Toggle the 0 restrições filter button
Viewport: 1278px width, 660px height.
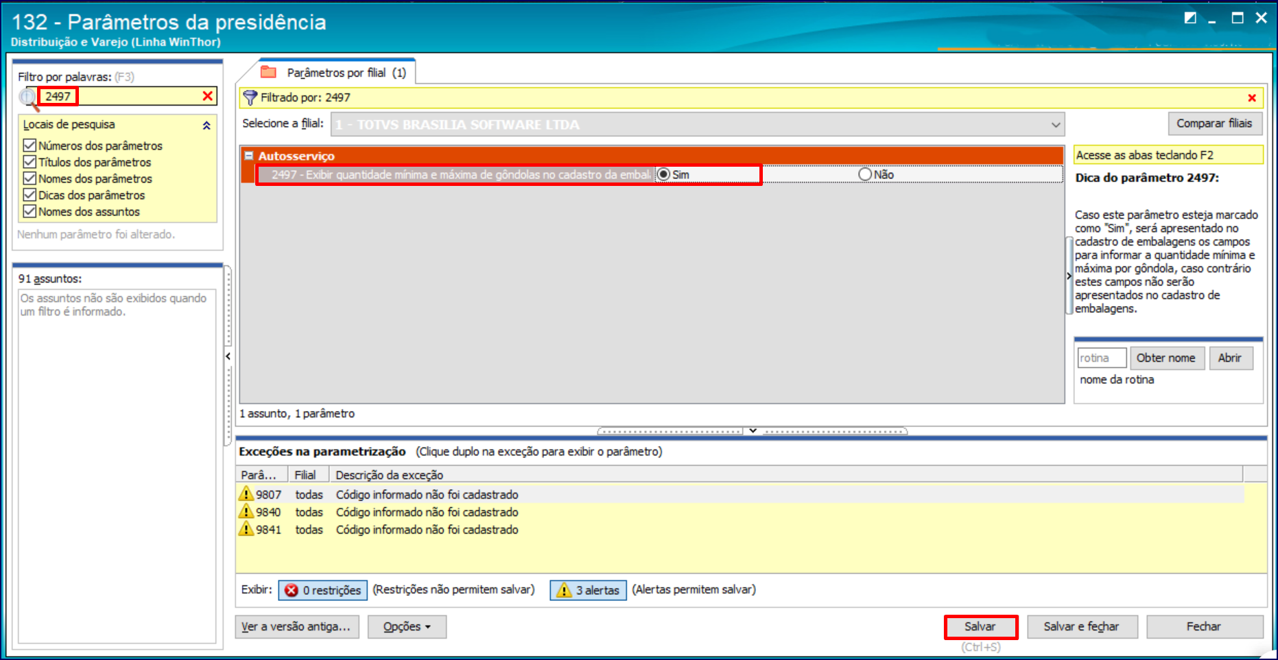(x=322, y=590)
